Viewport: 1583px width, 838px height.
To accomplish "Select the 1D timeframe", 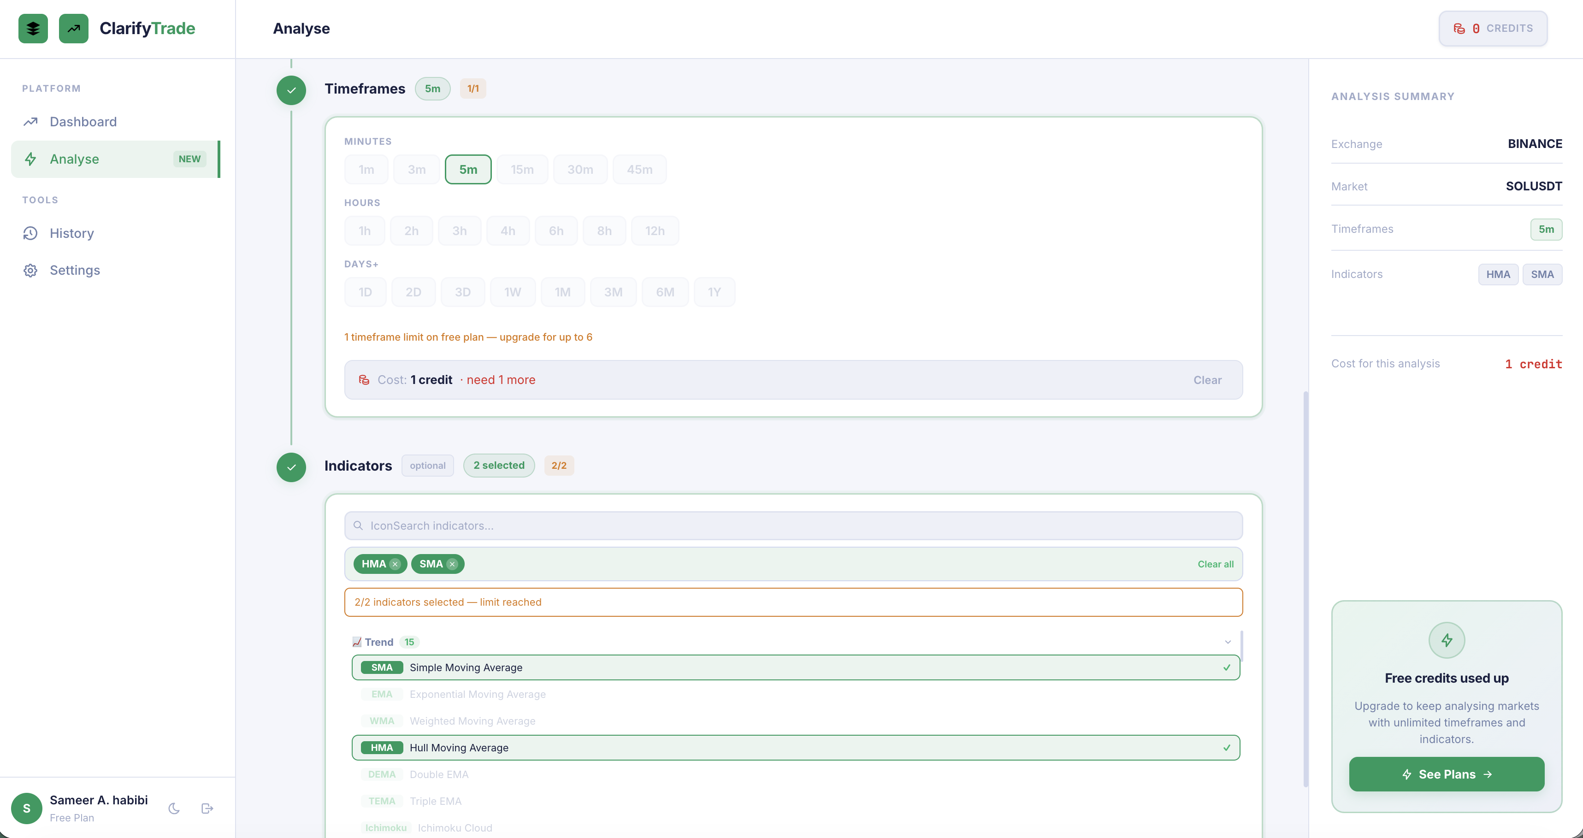I will 365,292.
